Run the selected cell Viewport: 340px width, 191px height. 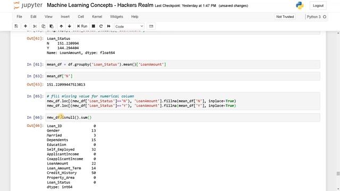pos(82,26)
